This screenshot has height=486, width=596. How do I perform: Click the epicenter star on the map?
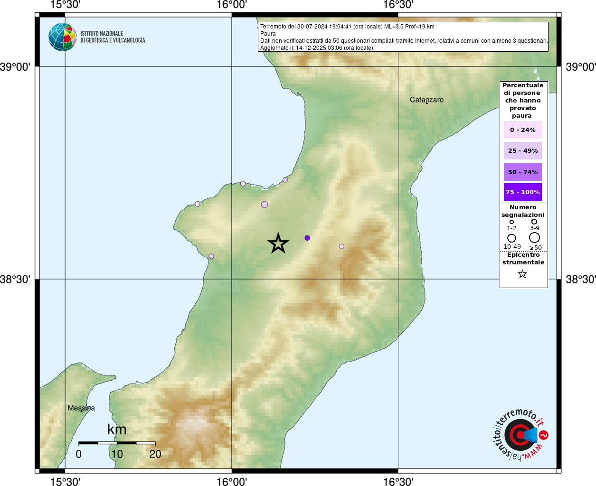tap(278, 243)
